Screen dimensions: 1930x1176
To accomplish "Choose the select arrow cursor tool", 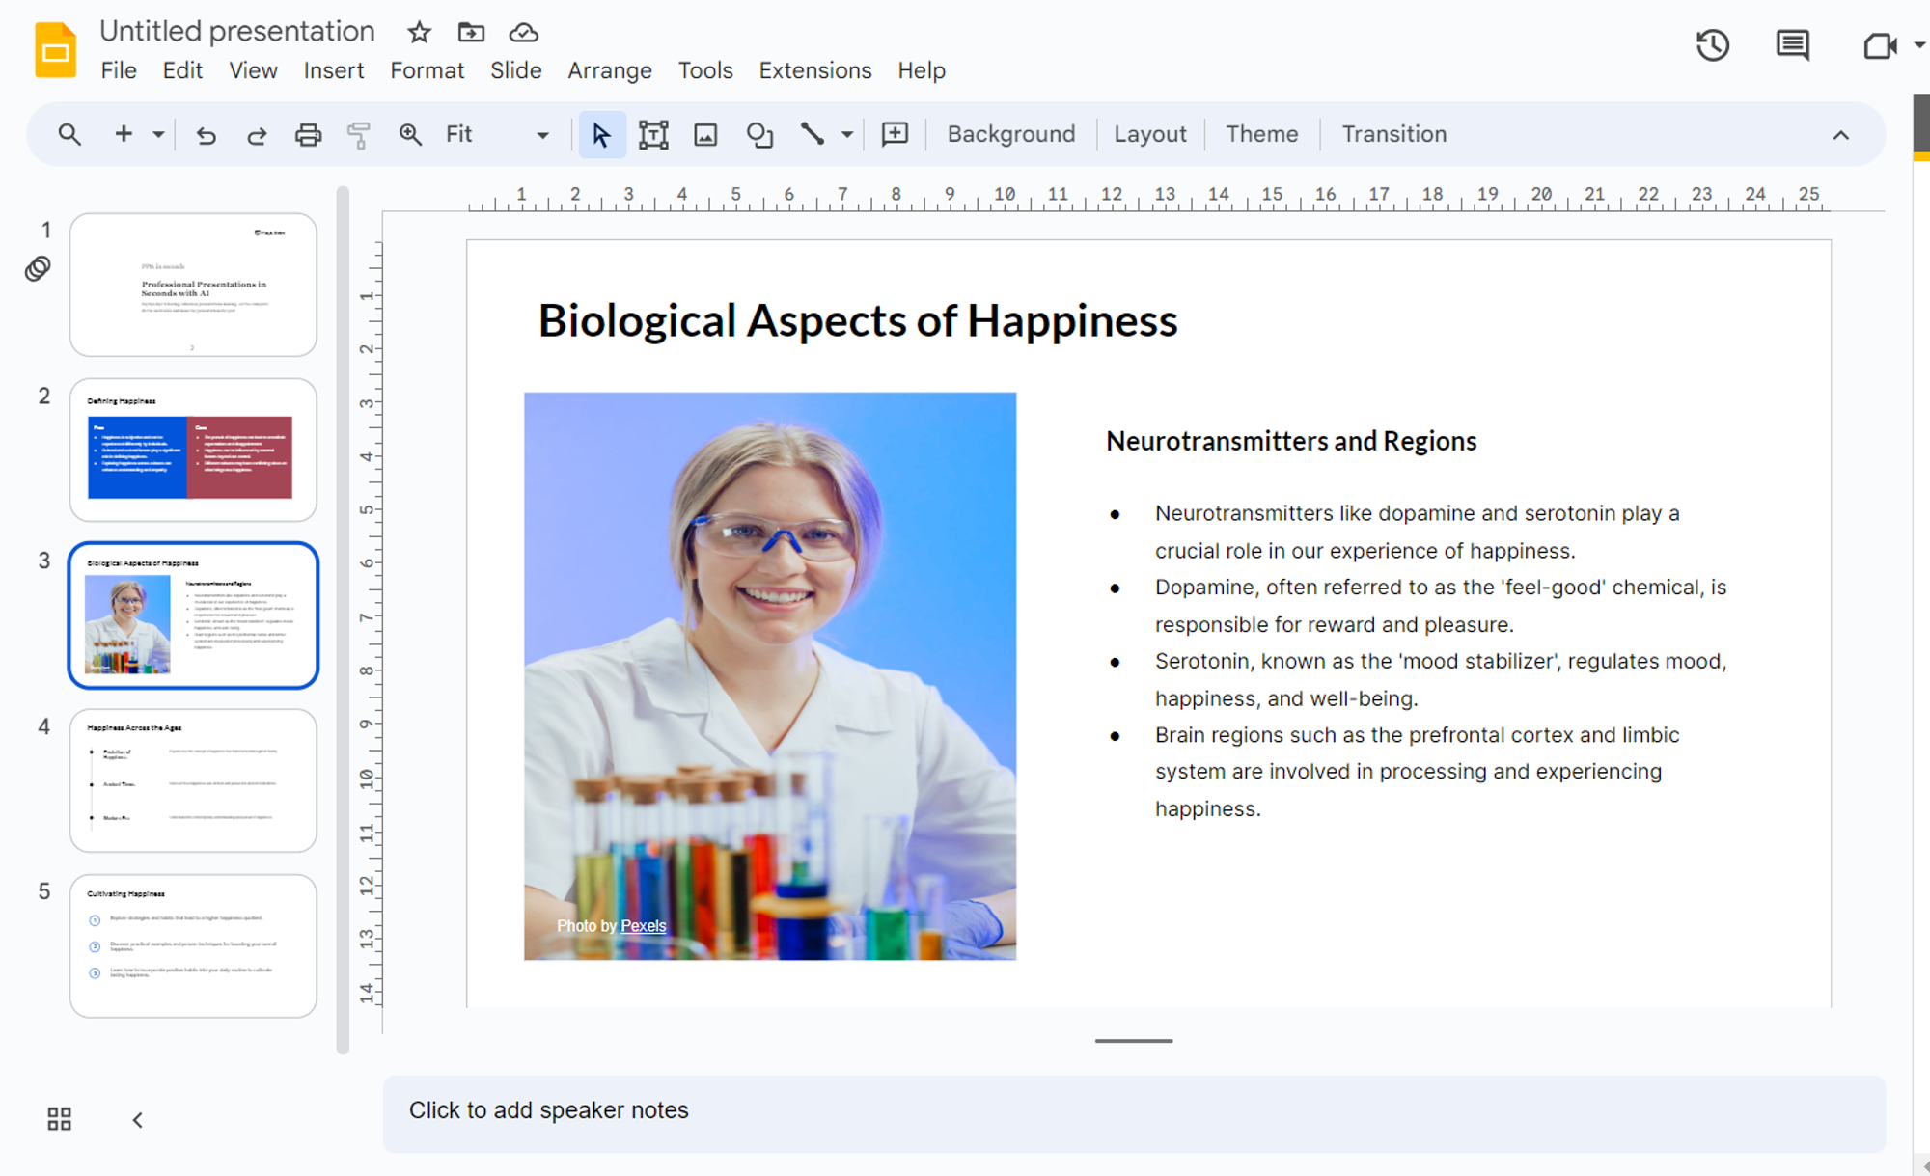I will tap(601, 134).
